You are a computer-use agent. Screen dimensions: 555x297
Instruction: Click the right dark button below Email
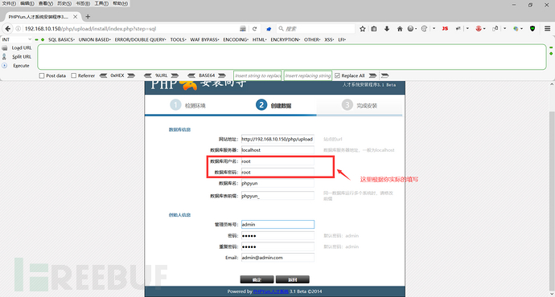[x=292, y=279]
